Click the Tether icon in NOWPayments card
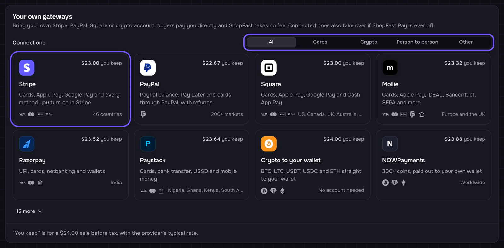The width and height of the screenshot is (504, 248). point(394,183)
